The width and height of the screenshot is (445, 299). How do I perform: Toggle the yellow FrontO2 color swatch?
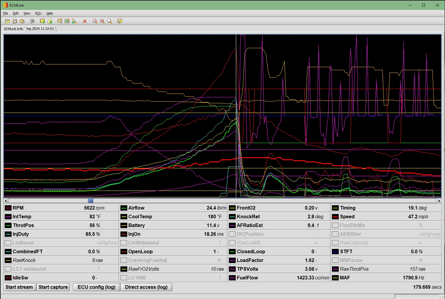click(x=232, y=208)
